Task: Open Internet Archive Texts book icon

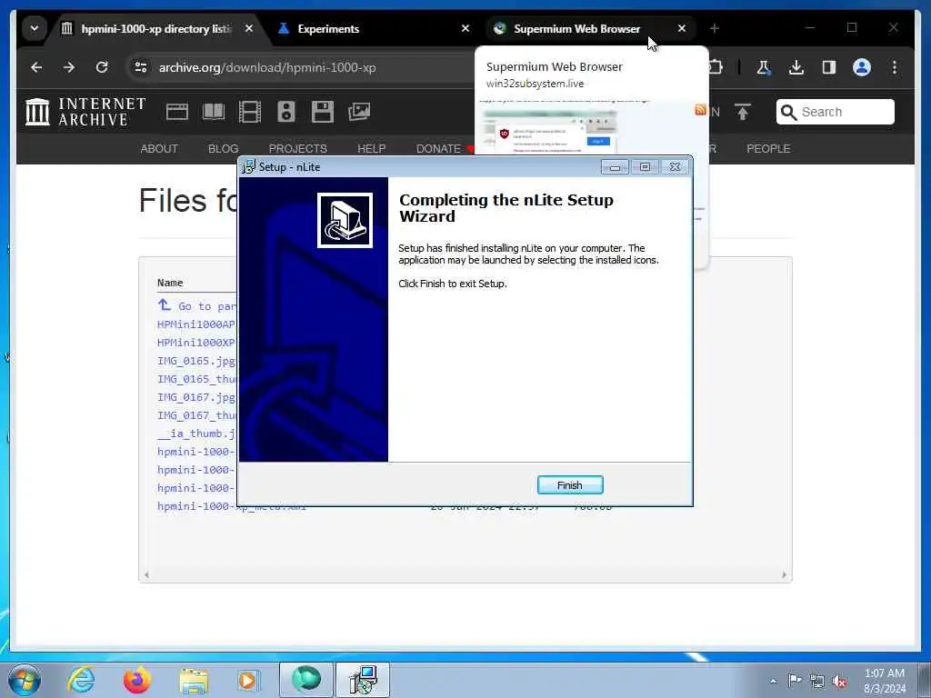Action: coord(214,112)
